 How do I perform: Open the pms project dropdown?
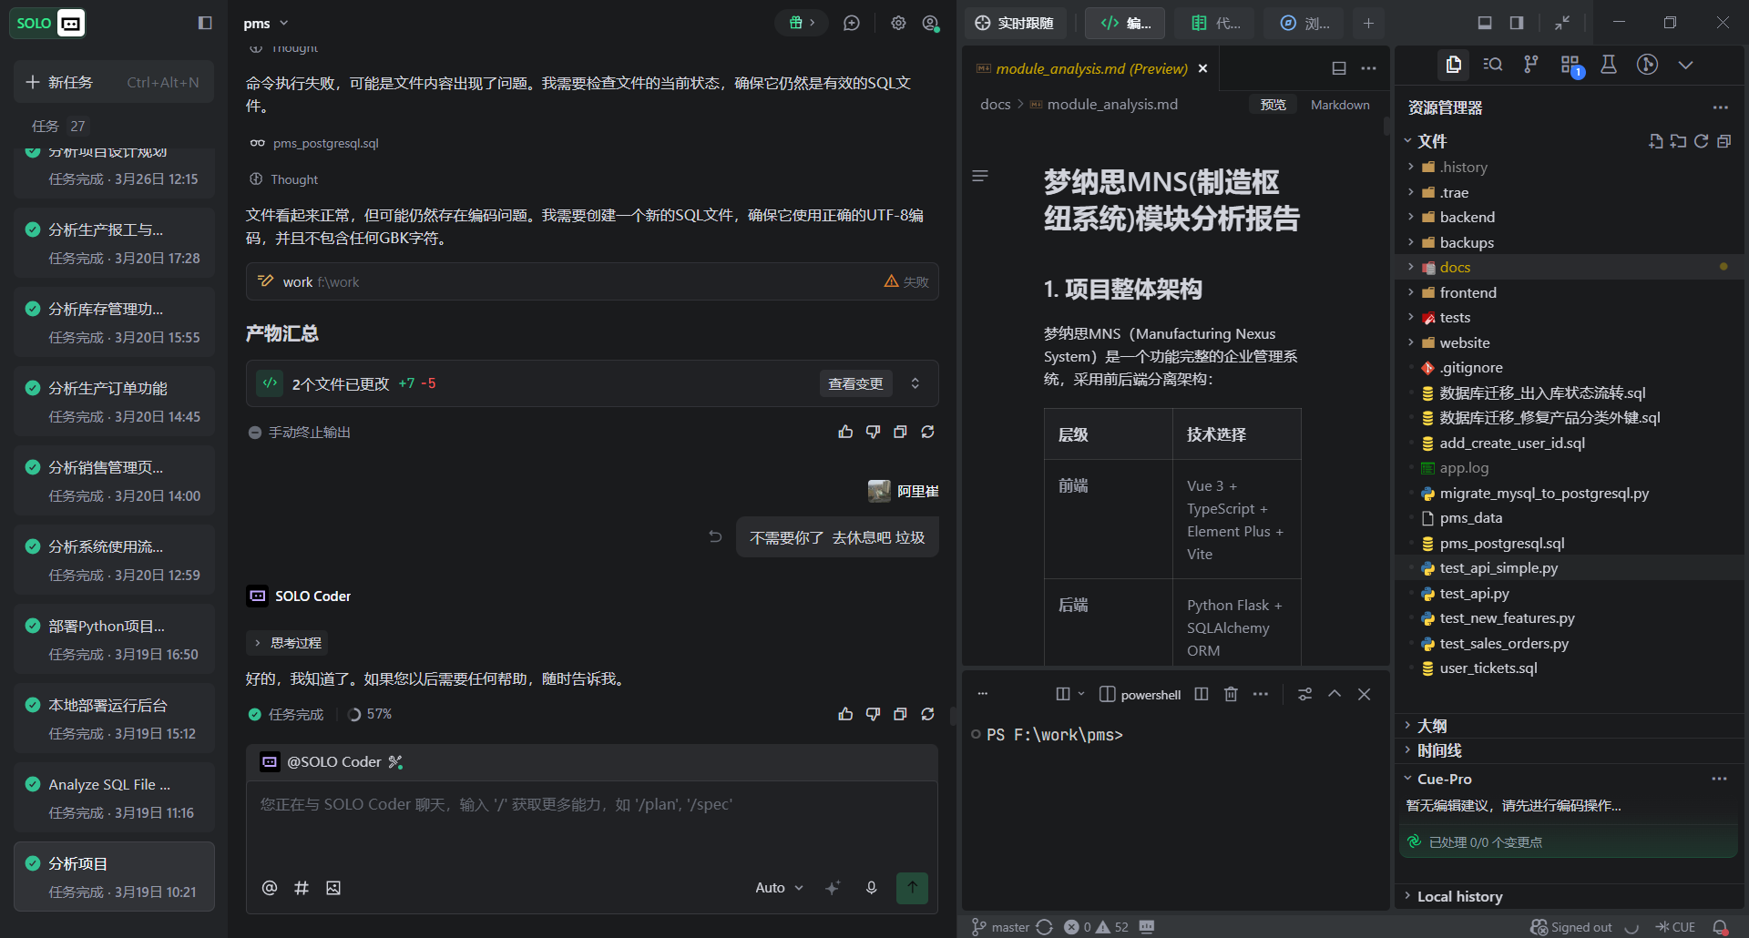click(266, 23)
